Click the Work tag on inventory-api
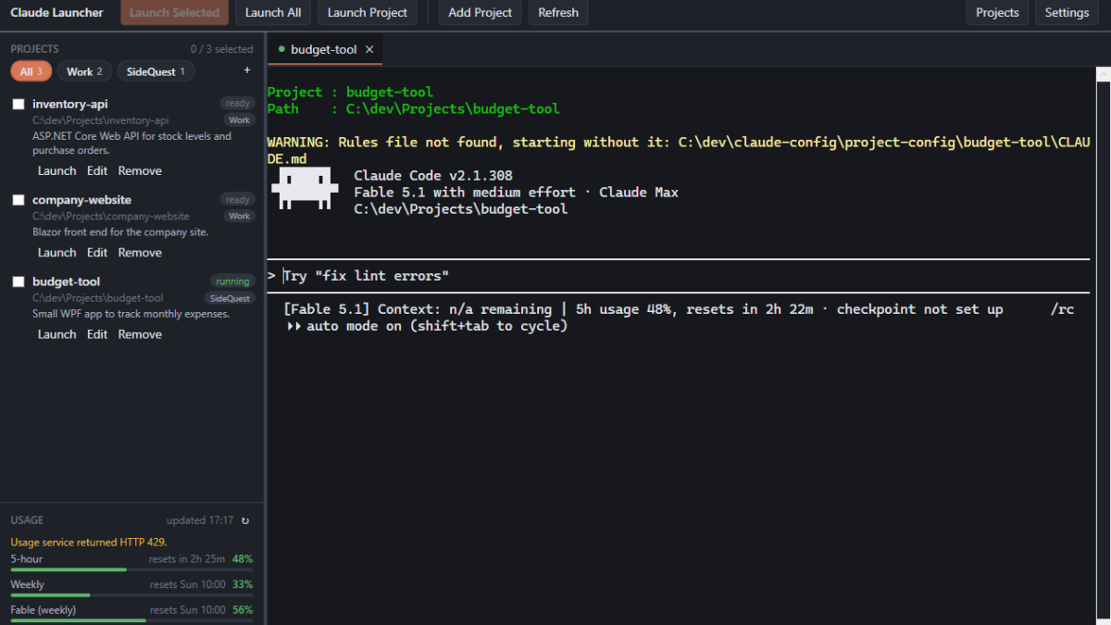 [x=240, y=120]
